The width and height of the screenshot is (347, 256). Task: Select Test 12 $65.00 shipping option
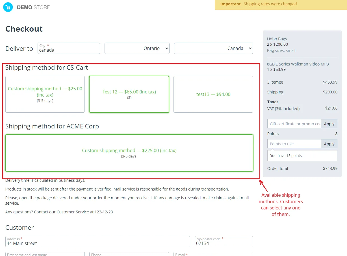[x=129, y=94]
